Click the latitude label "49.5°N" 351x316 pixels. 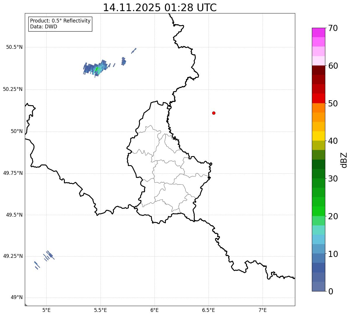pos(14,215)
